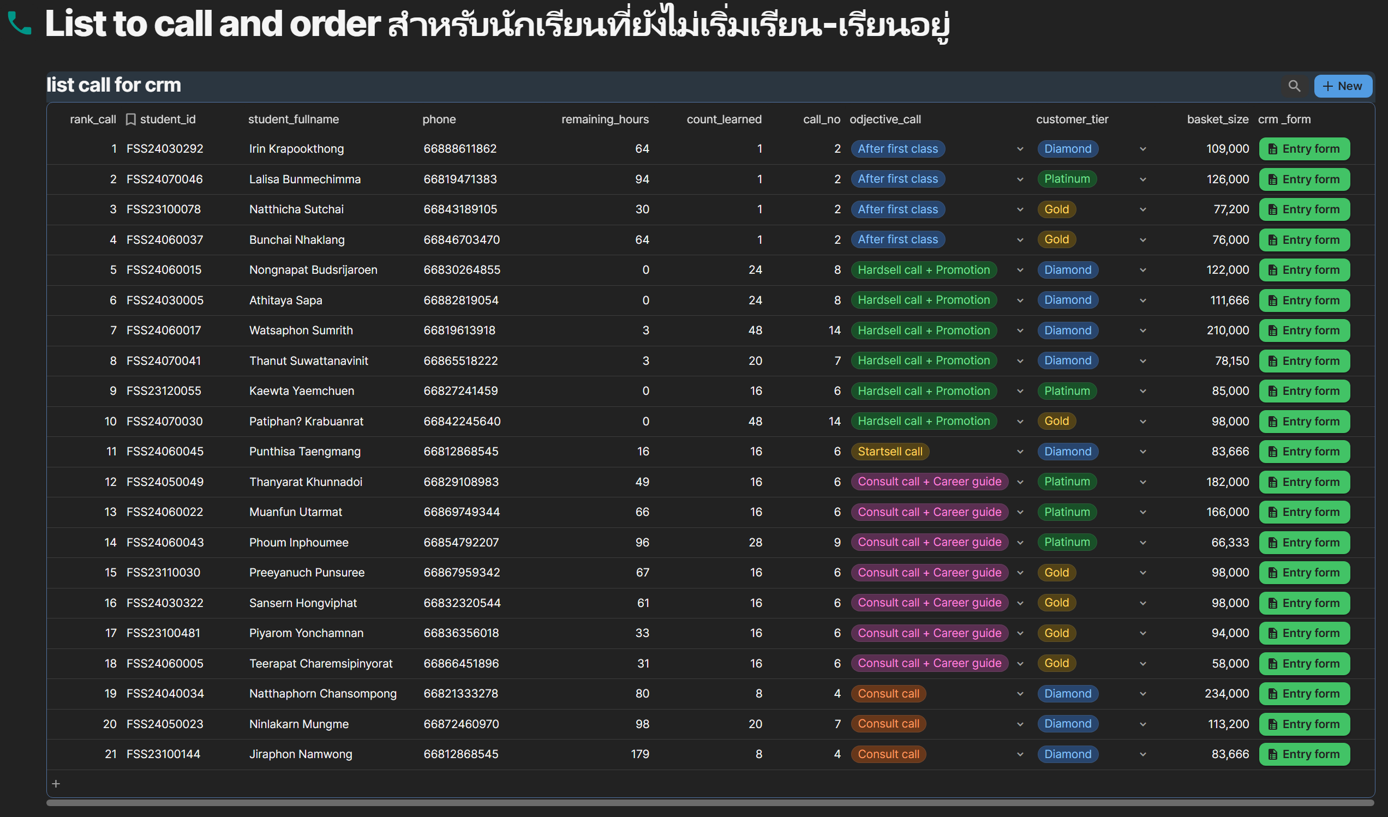Click the search magnifier icon
This screenshot has height=817, width=1388.
coord(1294,86)
